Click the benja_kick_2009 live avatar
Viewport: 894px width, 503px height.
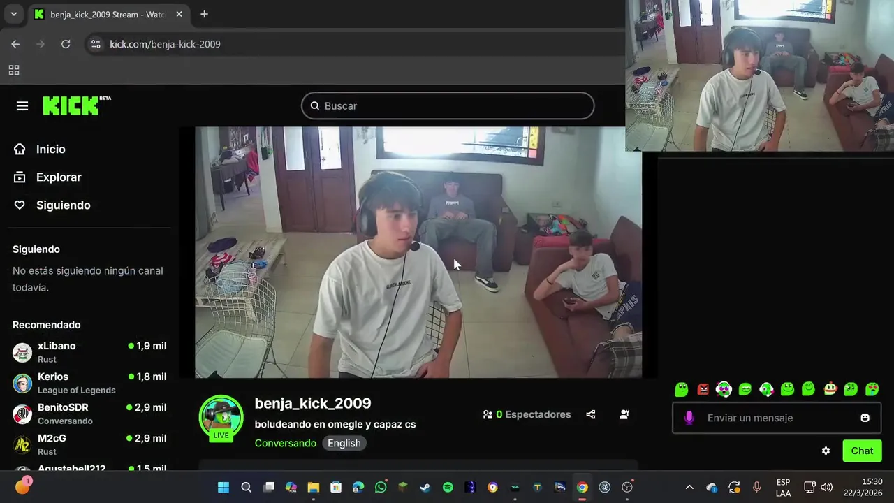(221, 418)
